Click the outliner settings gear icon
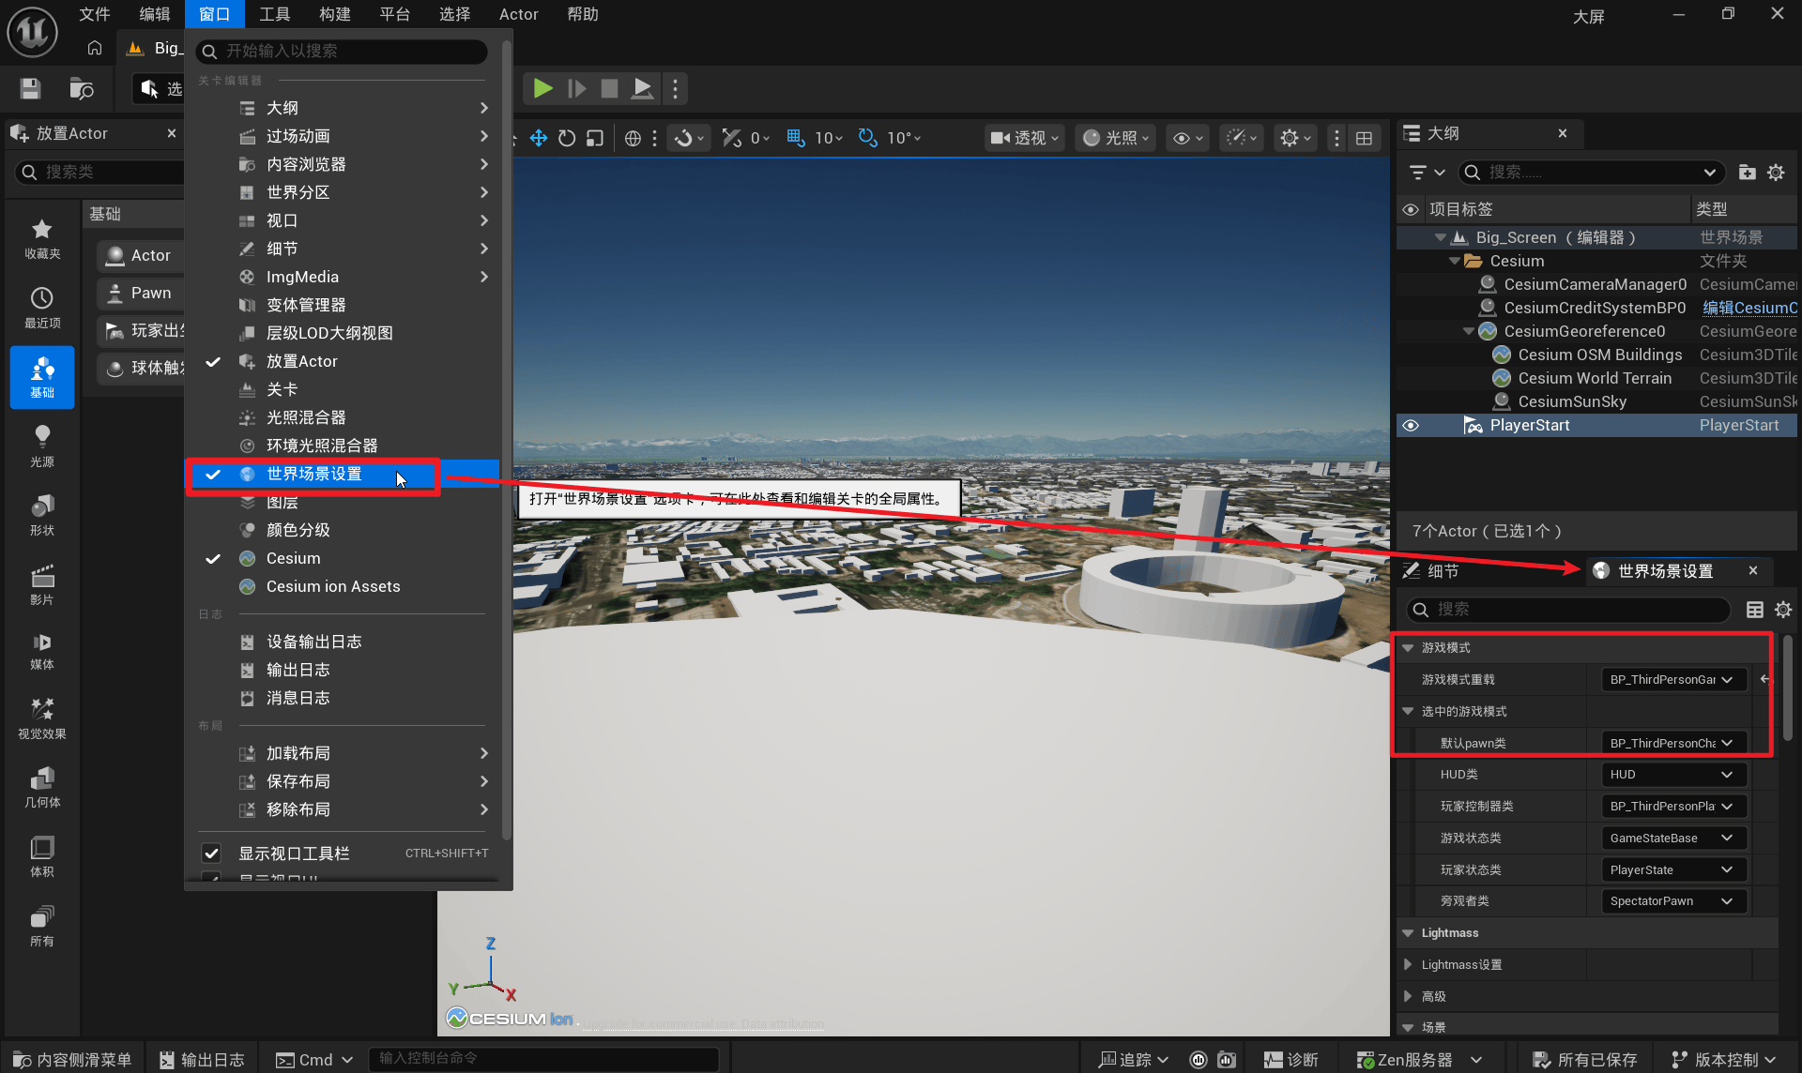The image size is (1802, 1073). point(1776,173)
